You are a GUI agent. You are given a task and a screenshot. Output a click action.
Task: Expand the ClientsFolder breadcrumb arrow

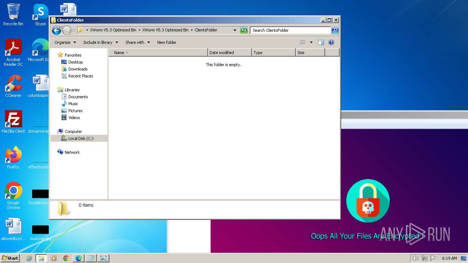coord(192,30)
